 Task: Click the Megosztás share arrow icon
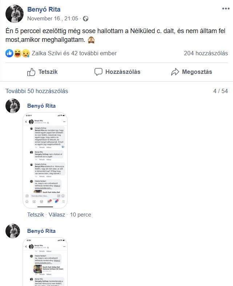point(175,72)
